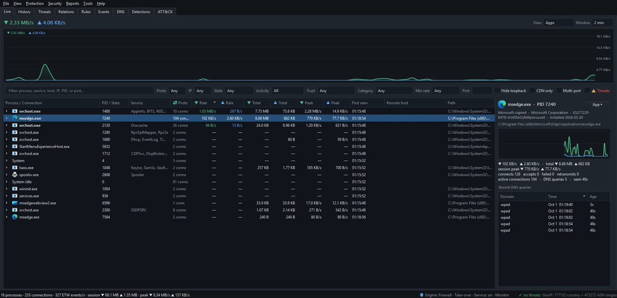This screenshot has width=617, height=298.
Task: Toggle the Threats filter checkbox
Action: [587, 91]
